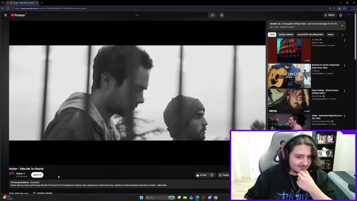Screen dimensions: 357x201
Task: Click the browser address bar URL
Action: [51, 8]
